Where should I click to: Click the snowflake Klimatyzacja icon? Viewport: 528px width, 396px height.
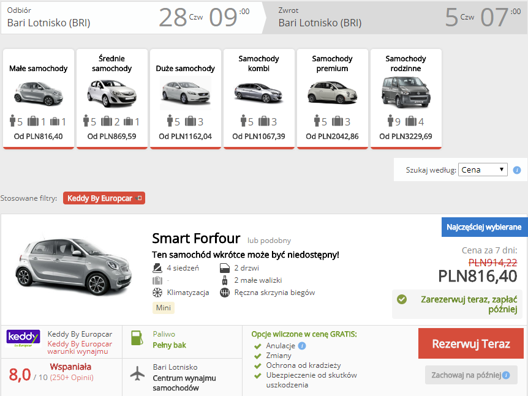157,293
